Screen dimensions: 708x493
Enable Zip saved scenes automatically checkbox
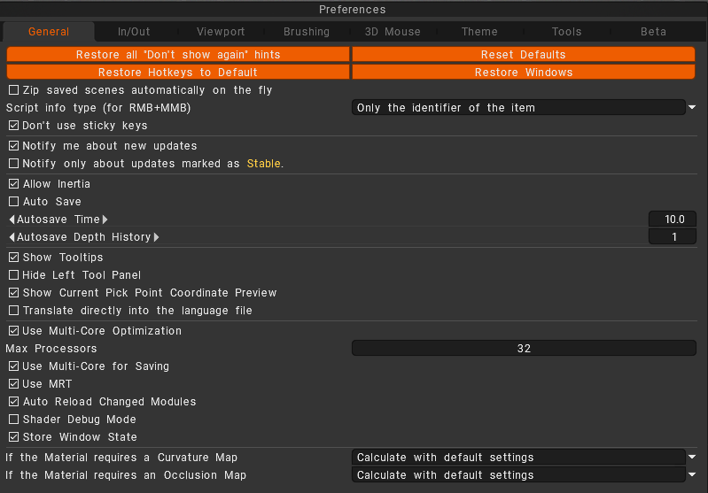coord(13,90)
